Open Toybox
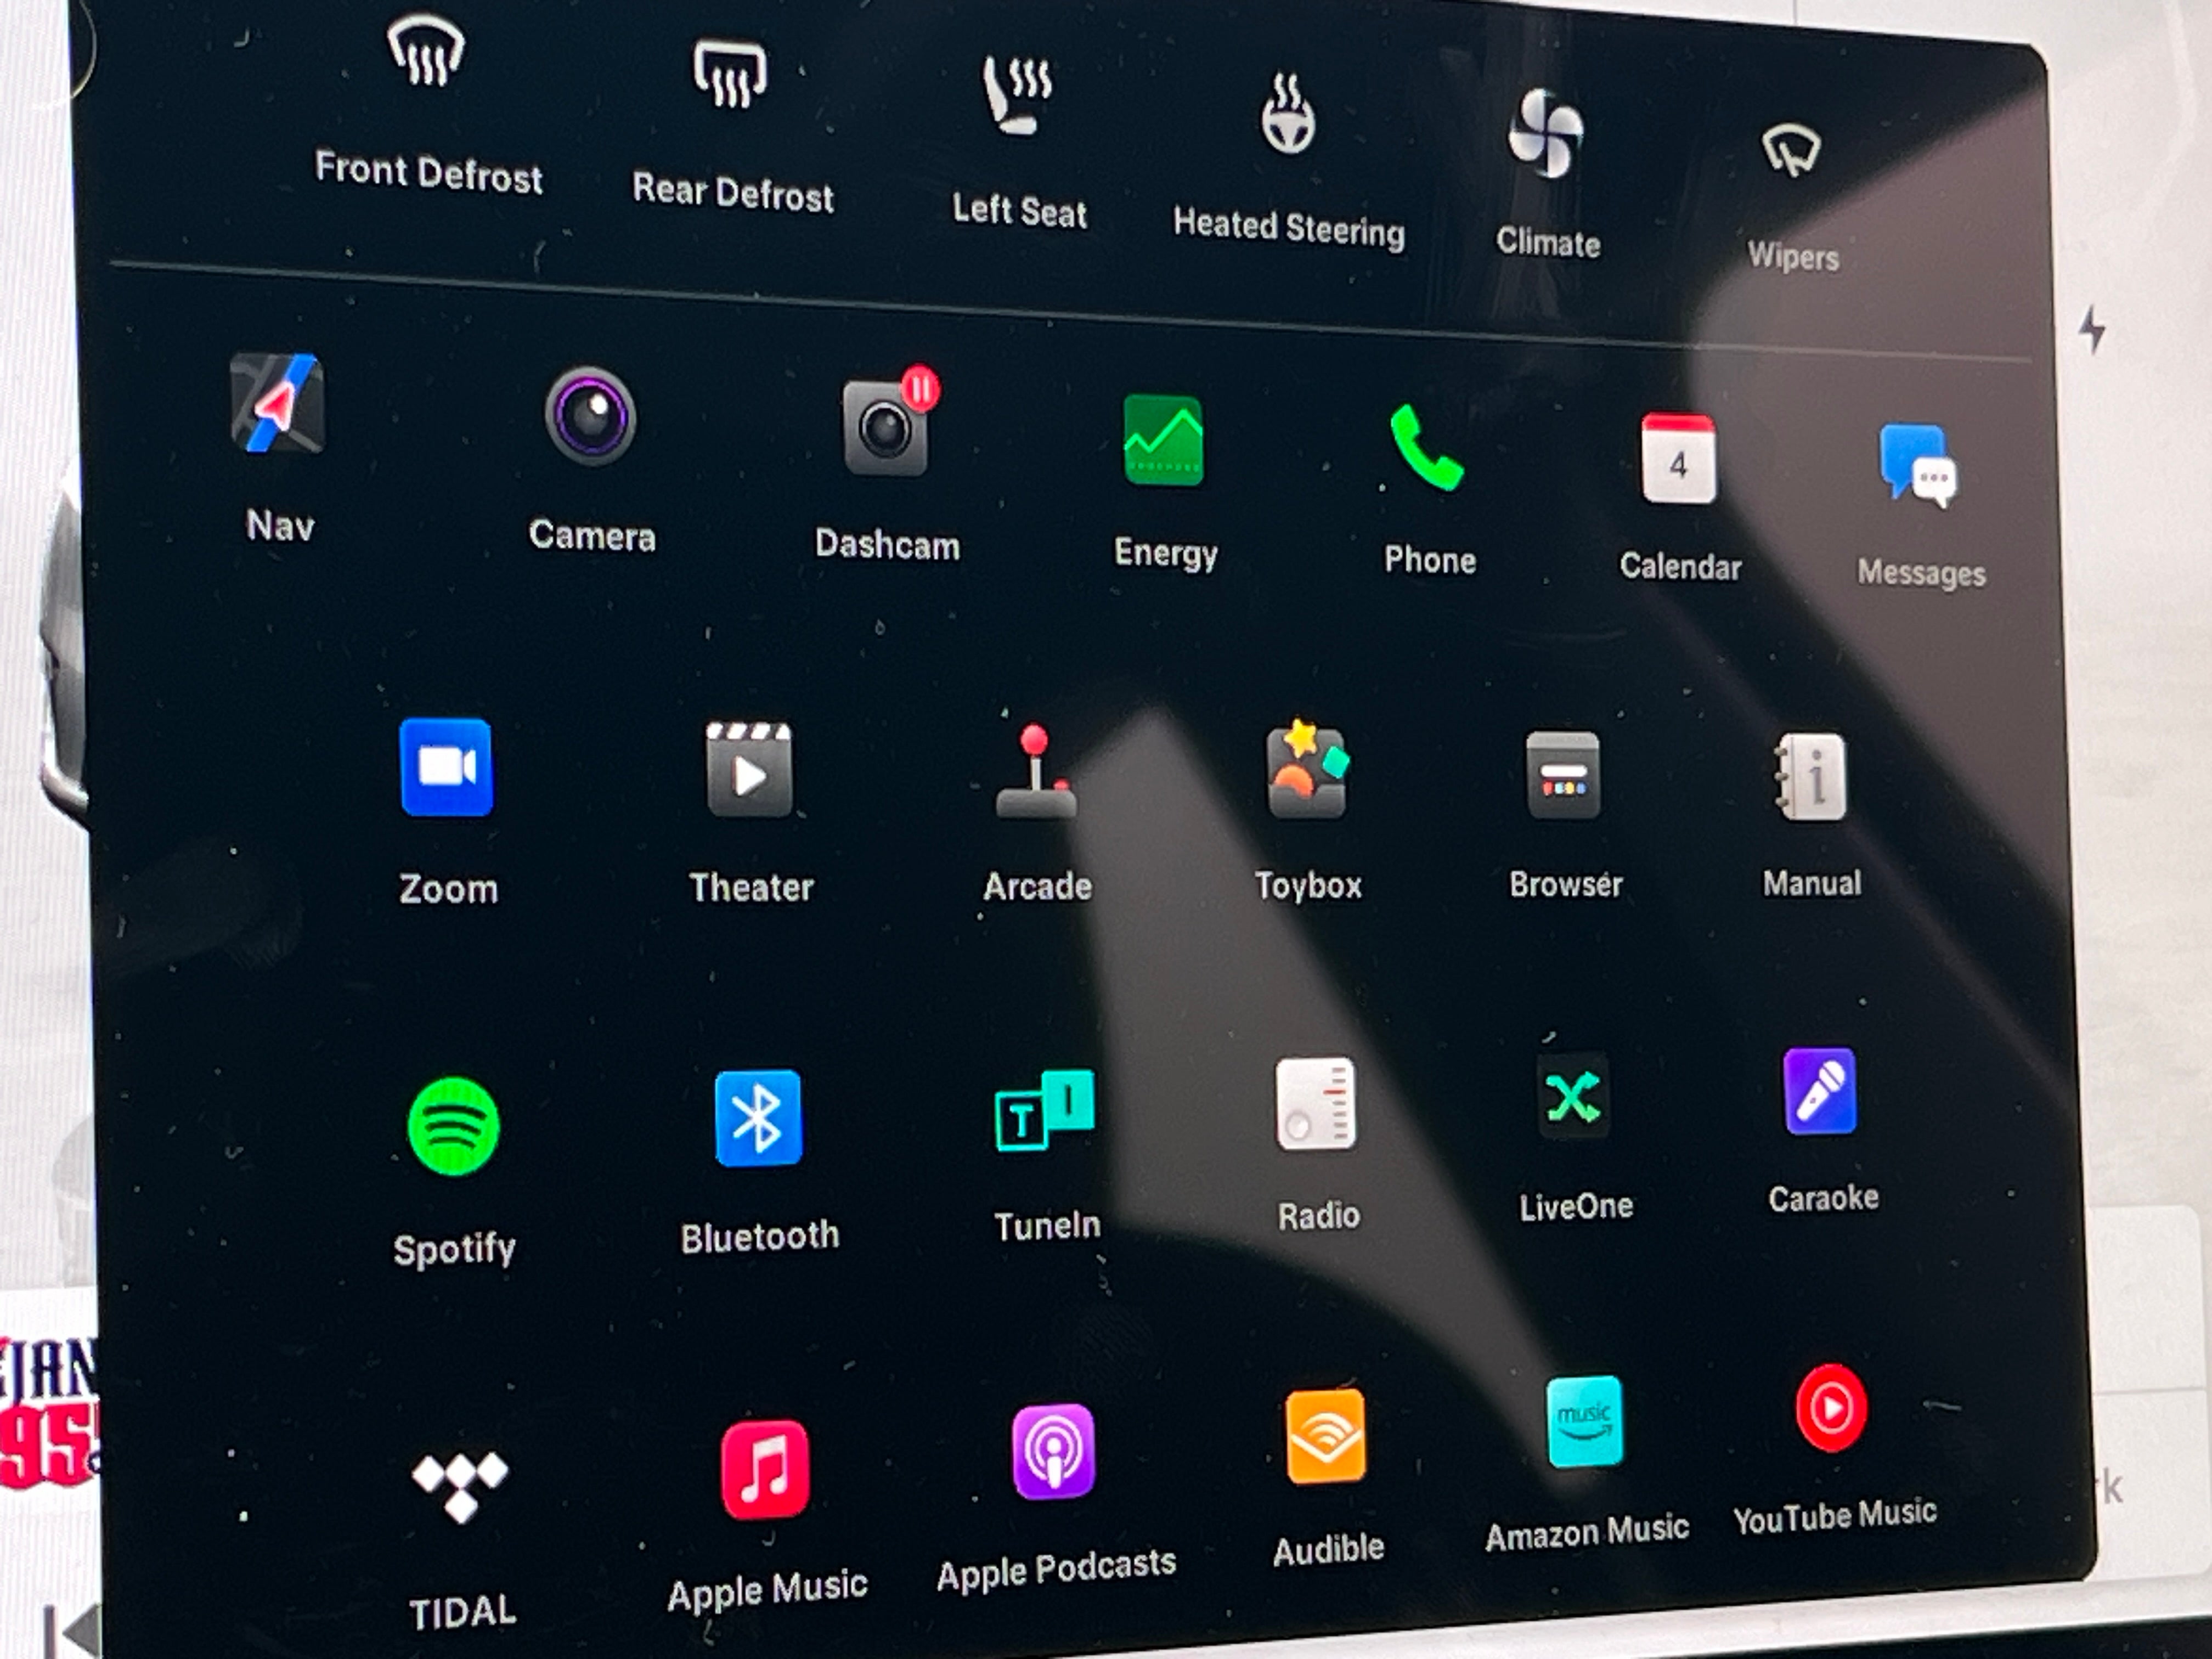The height and width of the screenshot is (1659, 2212). click(x=1307, y=770)
